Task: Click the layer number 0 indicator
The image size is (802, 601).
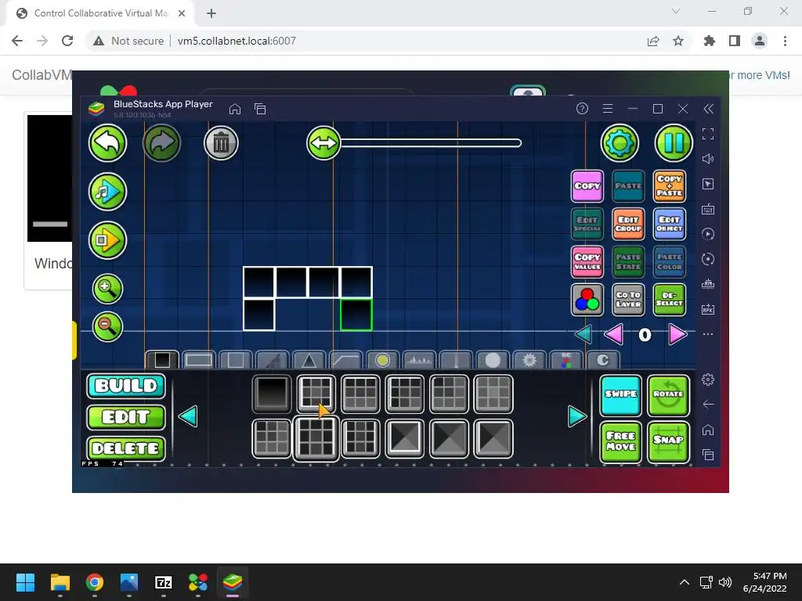Action: pos(645,335)
